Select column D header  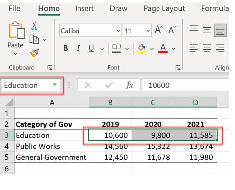[x=196, y=103]
